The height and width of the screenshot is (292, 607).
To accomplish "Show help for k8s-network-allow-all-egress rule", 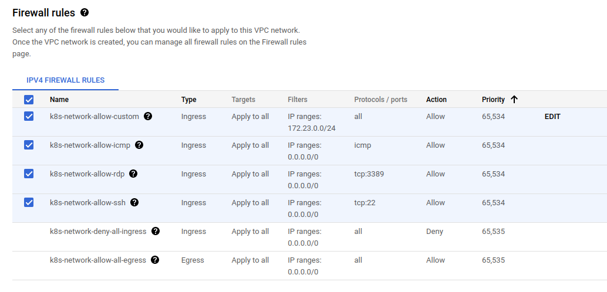I will 155,260.
